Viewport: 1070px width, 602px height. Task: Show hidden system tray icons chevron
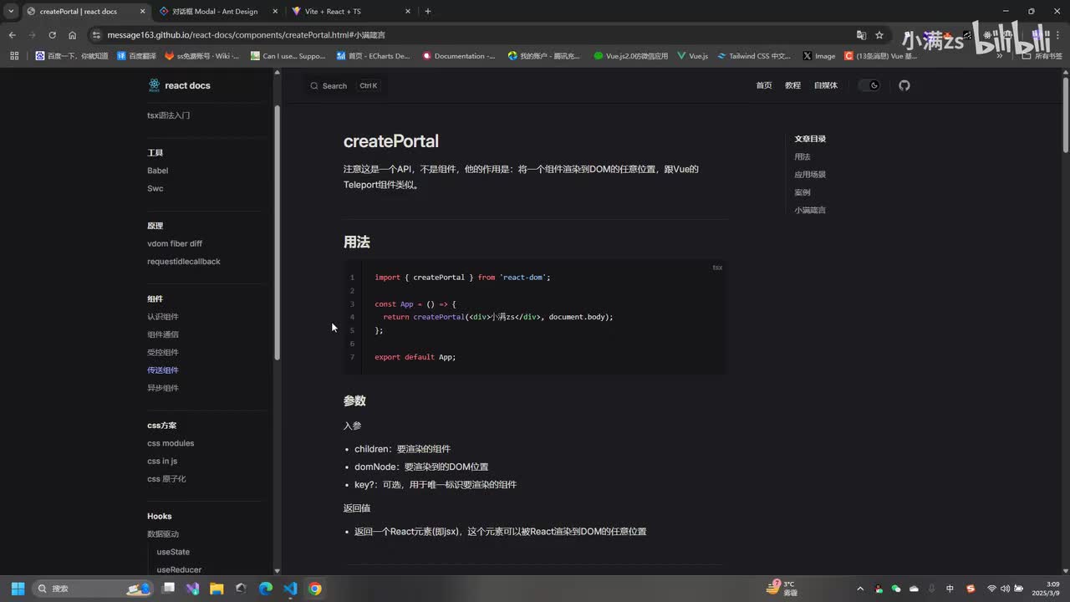click(860, 589)
